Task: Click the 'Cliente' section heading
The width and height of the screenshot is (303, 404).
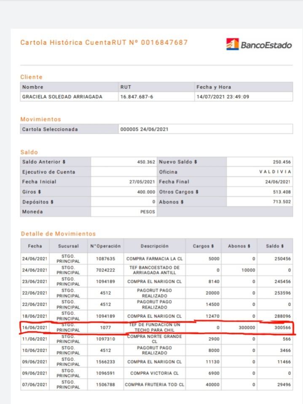Action: (32, 77)
